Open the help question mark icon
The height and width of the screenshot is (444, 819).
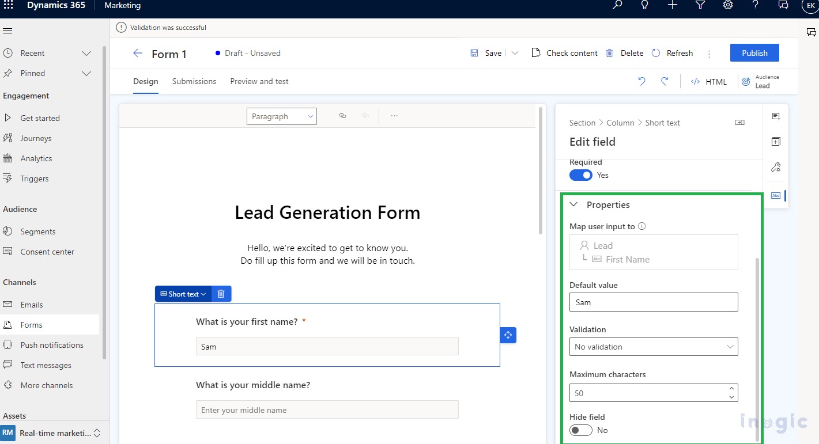(756, 5)
